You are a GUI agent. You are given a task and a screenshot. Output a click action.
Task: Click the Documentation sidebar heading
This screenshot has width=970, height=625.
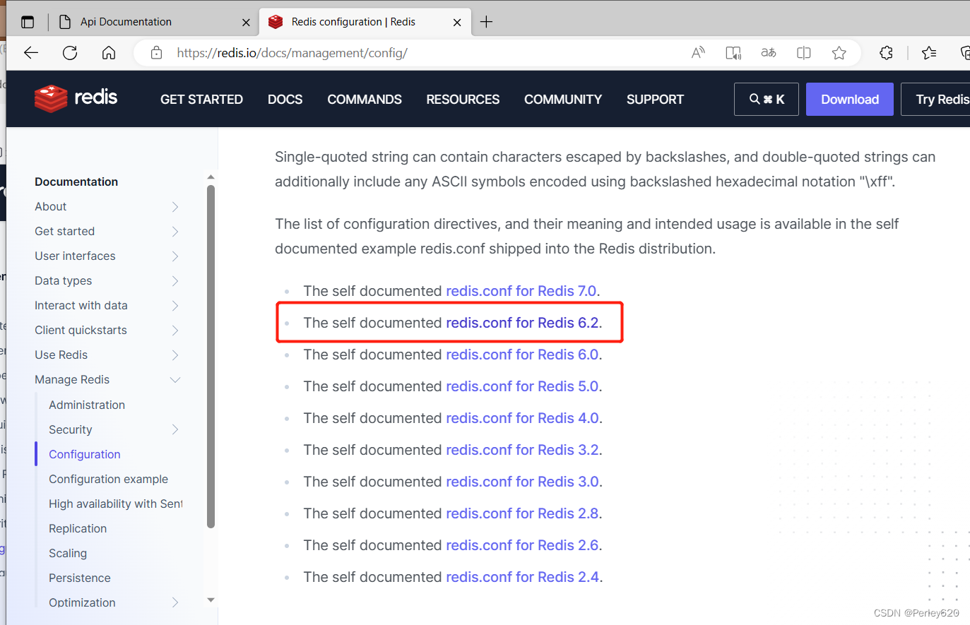pyautogui.click(x=76, y=181)
